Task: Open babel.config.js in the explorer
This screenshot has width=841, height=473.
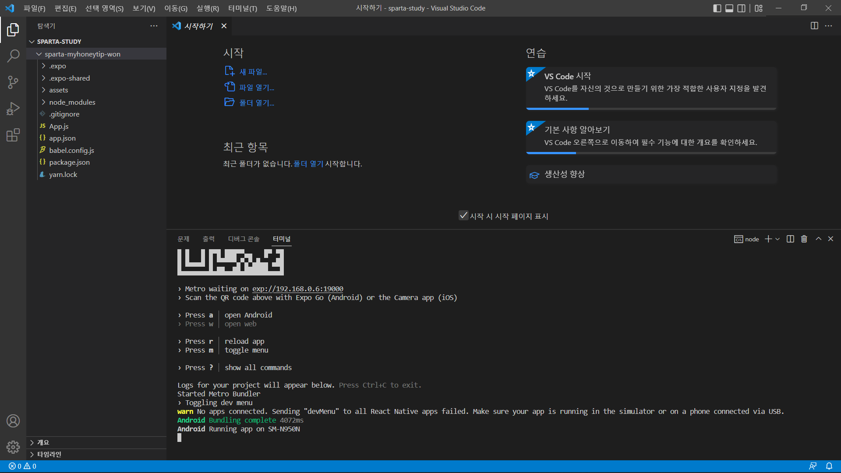Action: point(96,150)
